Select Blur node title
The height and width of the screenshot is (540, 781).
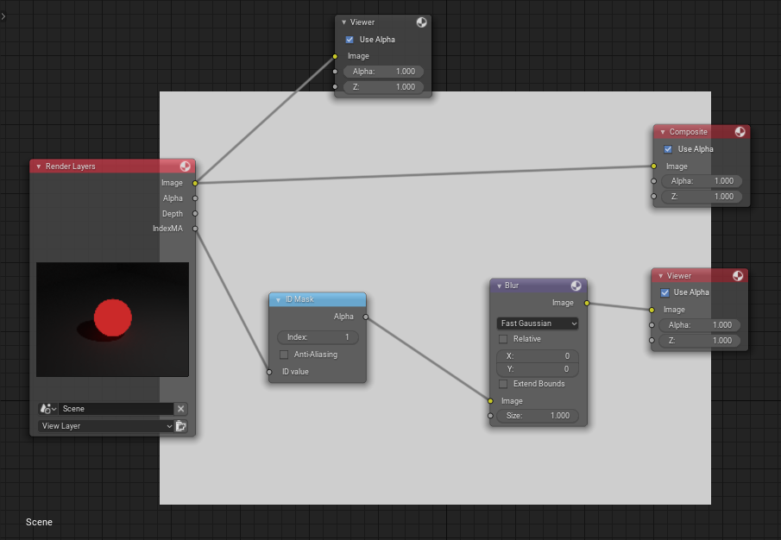pos(512,286)
